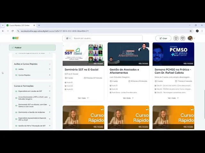The height and width of the screenshot is (153, 205).
Task: Open a new browser tab with plus
Action: 39,25
